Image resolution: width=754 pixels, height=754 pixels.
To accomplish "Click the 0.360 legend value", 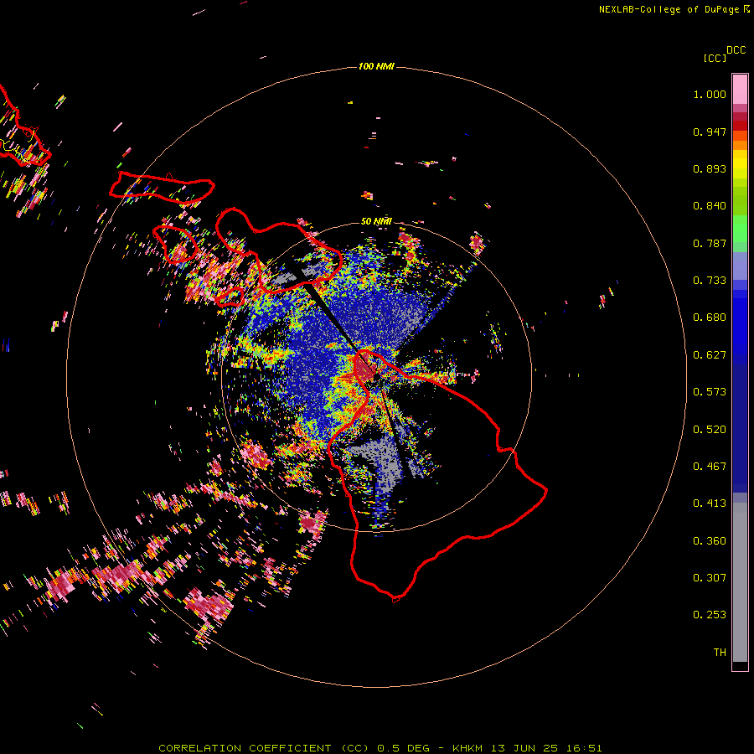I will [710, 541].
